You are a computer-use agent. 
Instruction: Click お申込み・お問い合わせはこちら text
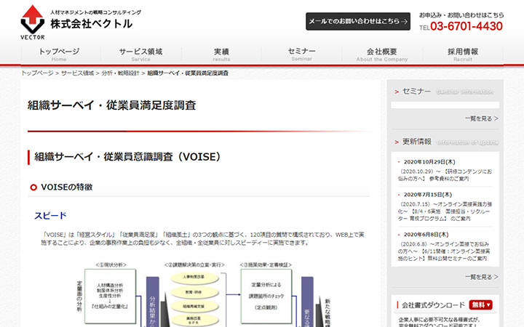point(461,15)
